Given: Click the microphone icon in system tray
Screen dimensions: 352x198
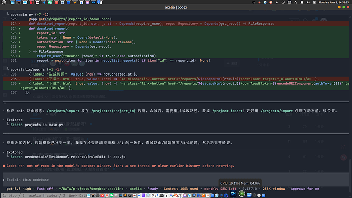Looking at the screenshot, I should [x=302, y=2].
